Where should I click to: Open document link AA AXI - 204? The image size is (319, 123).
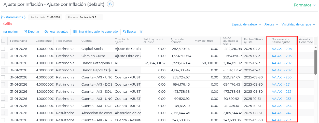point(282,49)
